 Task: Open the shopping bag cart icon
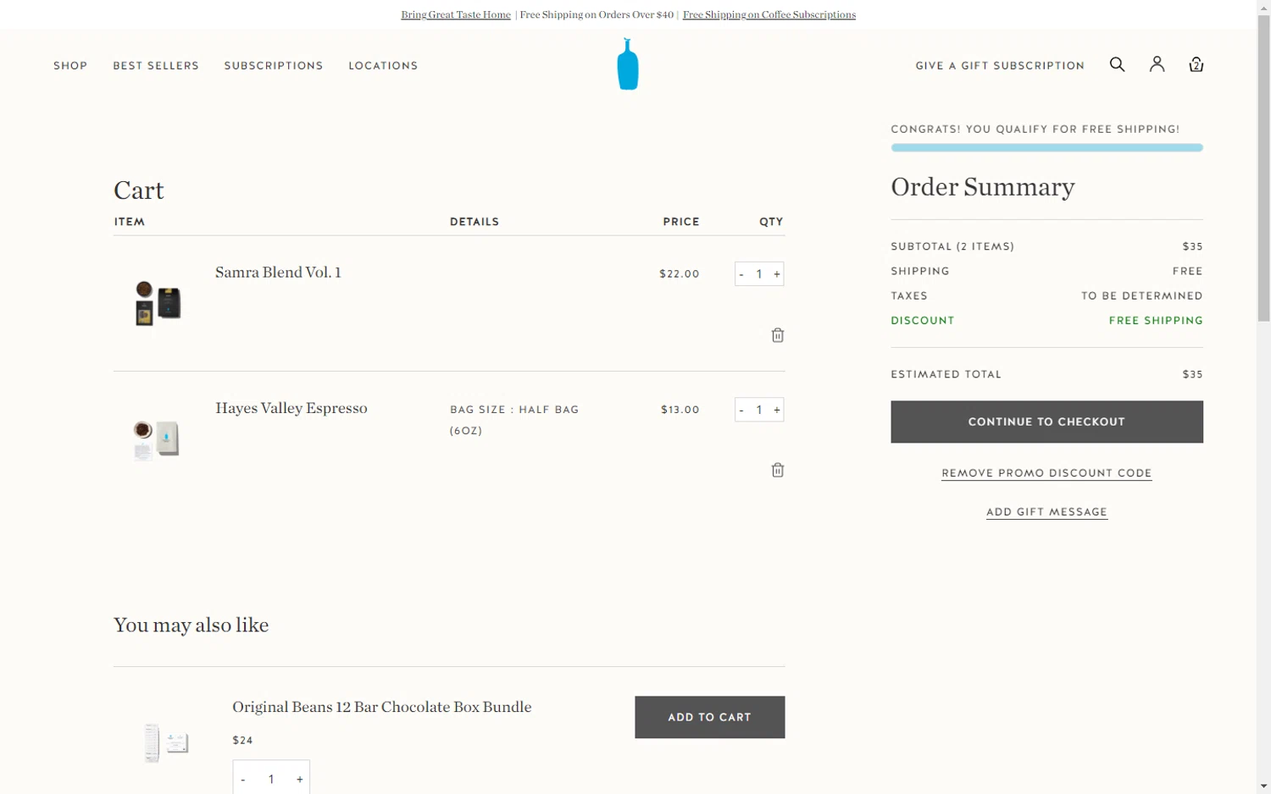pos(1196,64)
